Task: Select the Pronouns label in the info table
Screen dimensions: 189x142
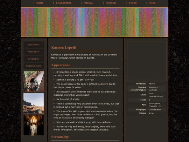Action: [141, 84]
